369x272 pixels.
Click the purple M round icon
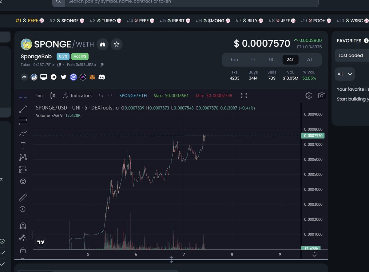point(83,77)
